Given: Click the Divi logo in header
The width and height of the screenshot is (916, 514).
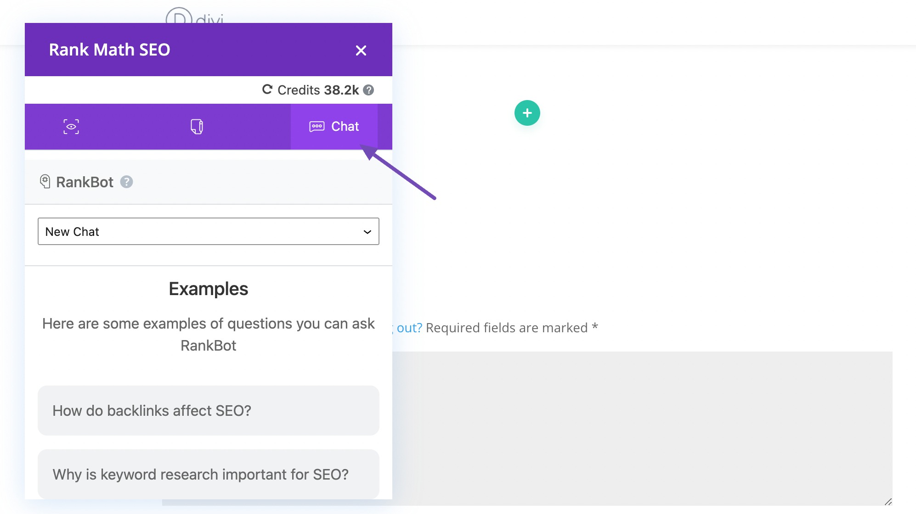Looking at the screenshot, I should 195,16.
